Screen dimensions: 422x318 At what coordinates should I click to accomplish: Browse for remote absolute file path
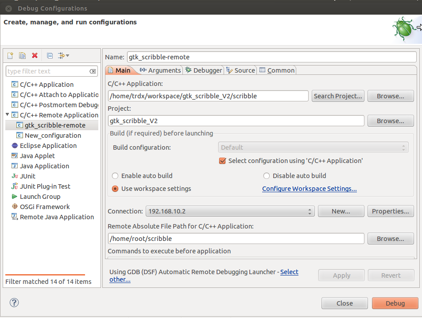(x=391, y=239)
